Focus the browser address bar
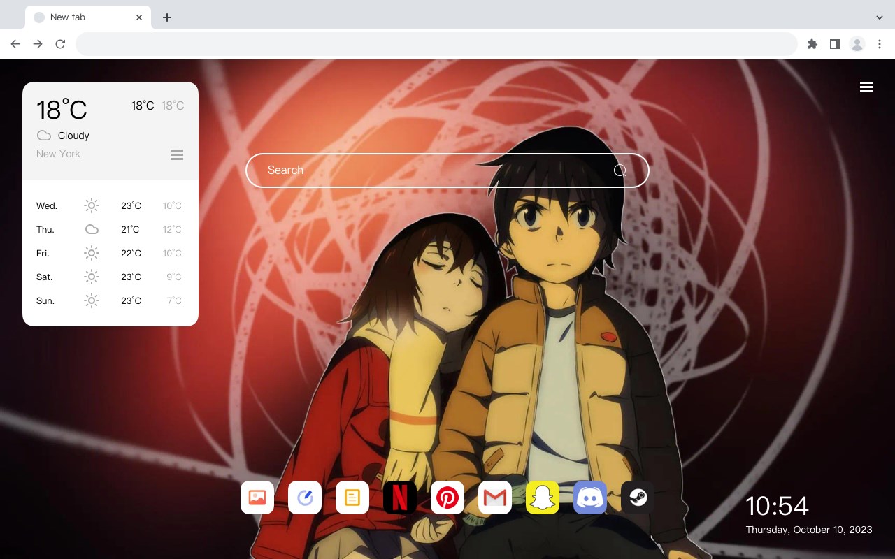This screenshot has width=895, height=559. point(436,44)
